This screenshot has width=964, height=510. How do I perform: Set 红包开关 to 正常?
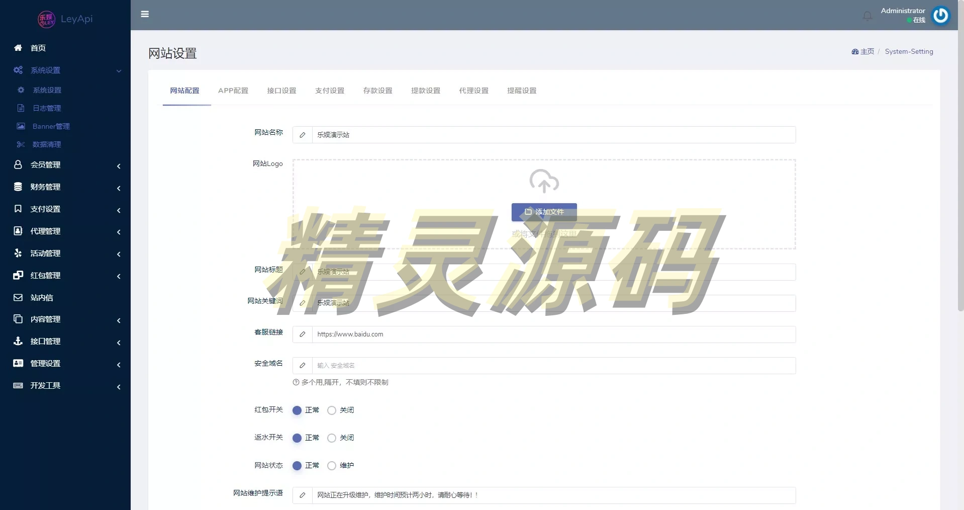click(297, 410)
